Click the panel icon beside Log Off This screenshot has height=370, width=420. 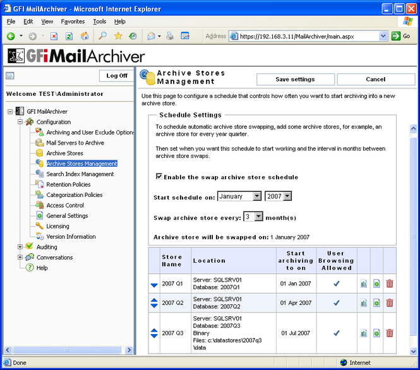[x=10, y=76]
